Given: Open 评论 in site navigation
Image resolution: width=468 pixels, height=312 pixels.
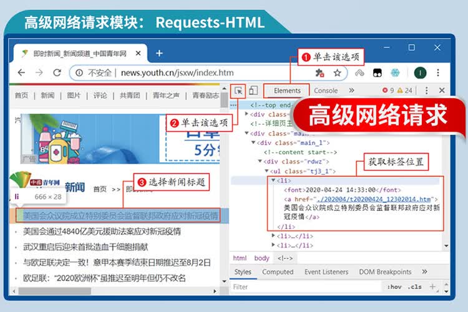Looking at the screenshot, I should point(100,95).
